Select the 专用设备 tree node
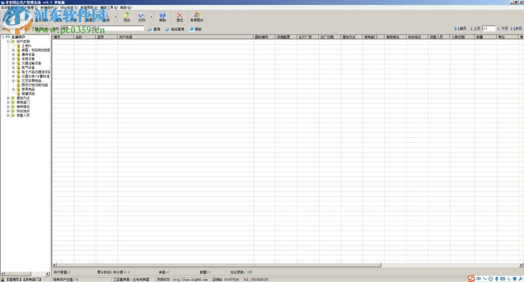This screenshot has width=524, height=282. click(28, 59)
